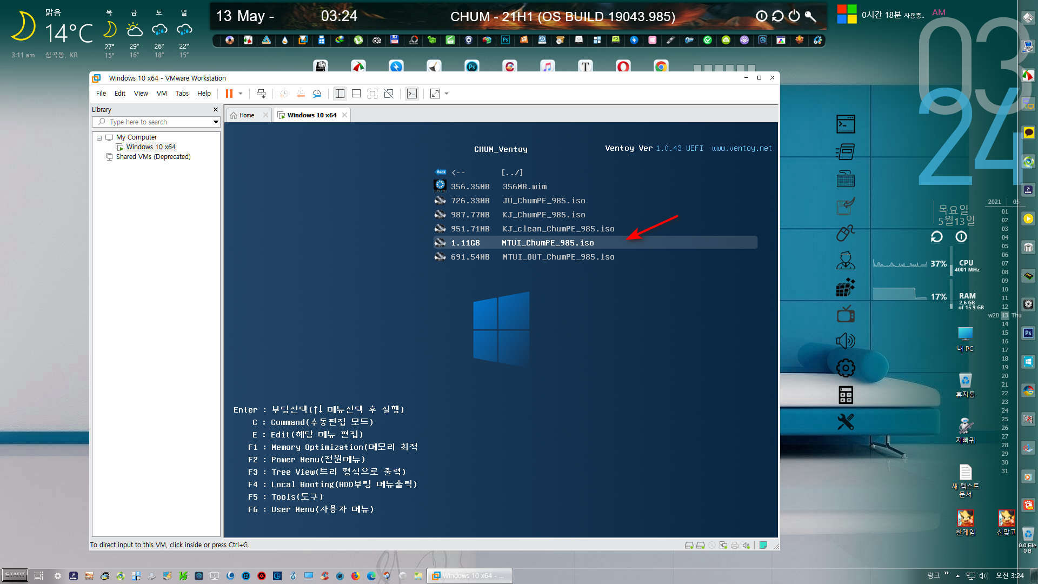Click the Photoshop icon in top dock

pos(472,67)
